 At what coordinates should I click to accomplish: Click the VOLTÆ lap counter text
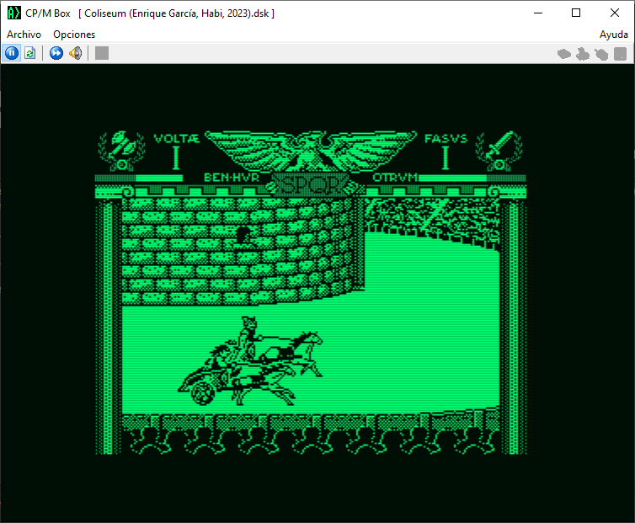(176, 139)
